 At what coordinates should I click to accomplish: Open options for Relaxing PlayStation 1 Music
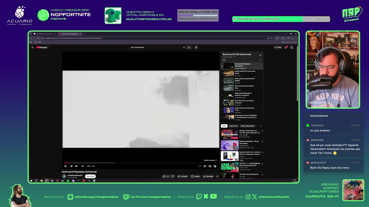tap(262, 142)
